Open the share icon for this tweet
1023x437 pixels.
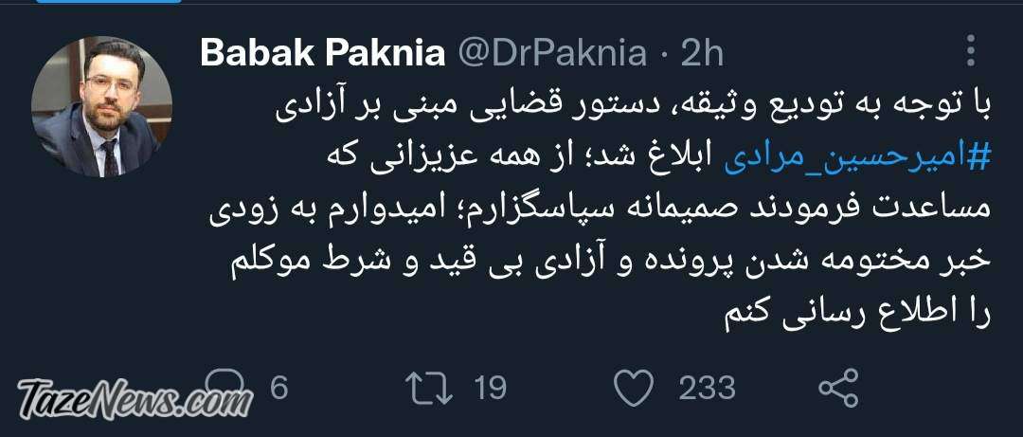pos(838,388)
